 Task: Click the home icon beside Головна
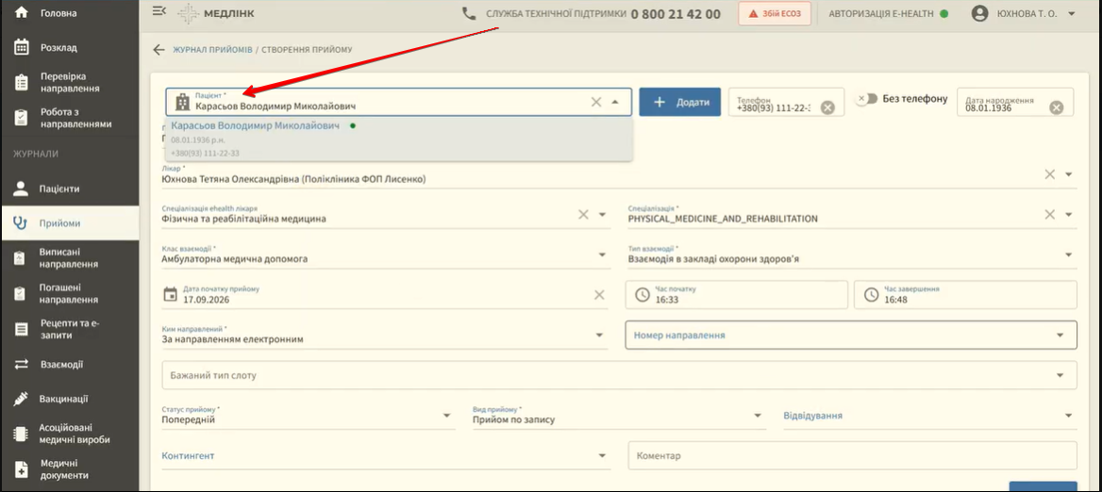[21, 12]
